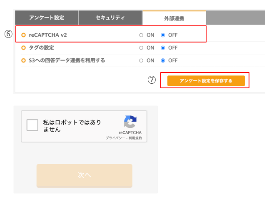The image size is (279, 202).
Task: Open the 利用規約 link in reCAPTCHA
Action: 135,138
